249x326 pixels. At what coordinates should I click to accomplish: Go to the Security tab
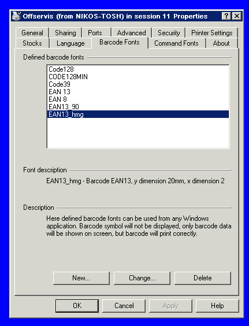point(169,33)
